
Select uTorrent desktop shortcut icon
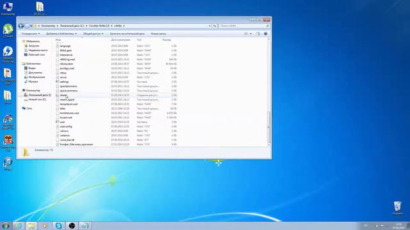pos(8,31)
